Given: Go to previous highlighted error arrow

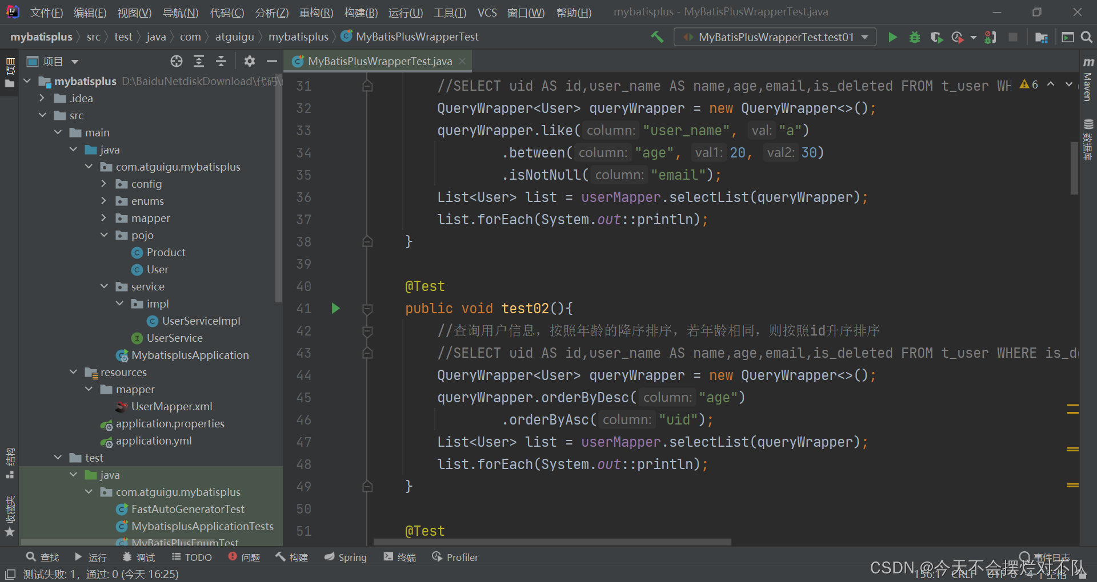Looking at the screenshot, I should pos(1051,84).
